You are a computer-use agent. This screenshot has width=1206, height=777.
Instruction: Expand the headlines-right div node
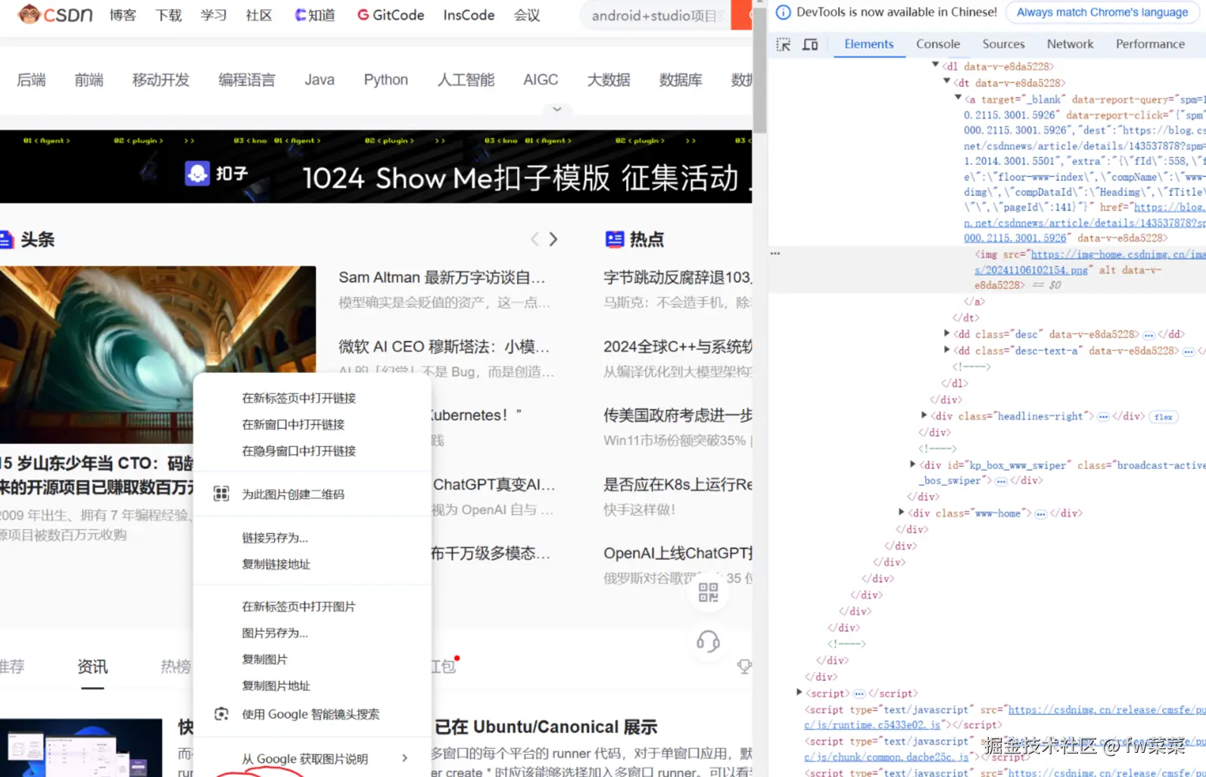point(924,415)
